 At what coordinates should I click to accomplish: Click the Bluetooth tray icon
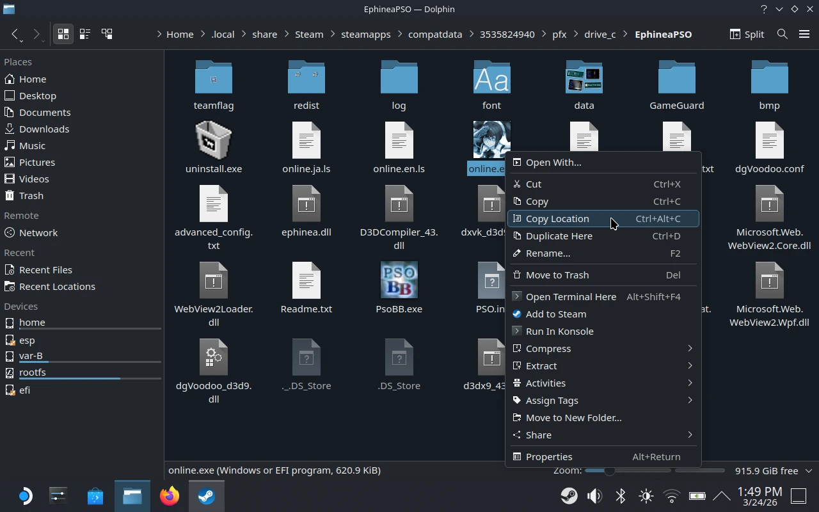point(620,496)
